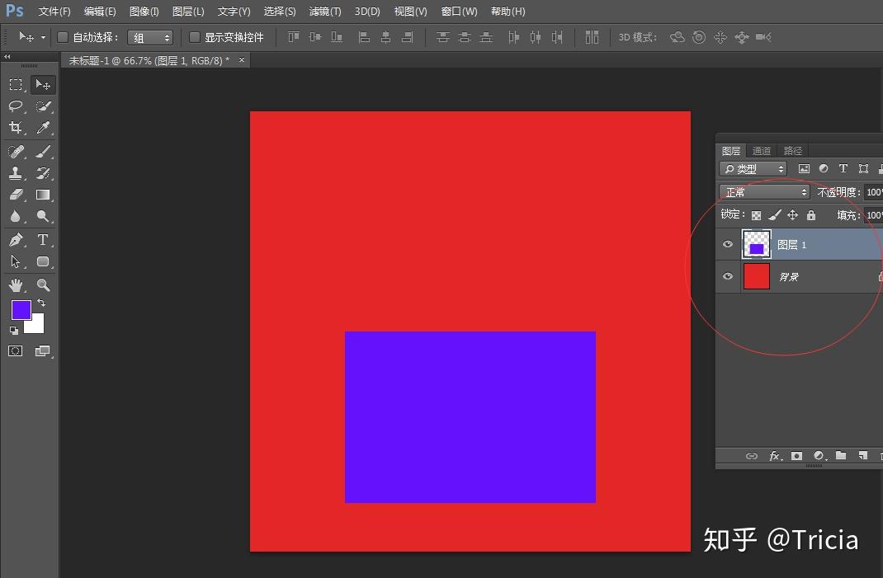Open the 文件 menu
Viewport: 883px width, 578px height.
(x=54, y=12)
